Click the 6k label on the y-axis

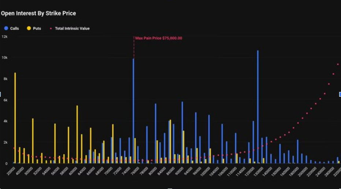pyautogui.click(x=5, y=100)
